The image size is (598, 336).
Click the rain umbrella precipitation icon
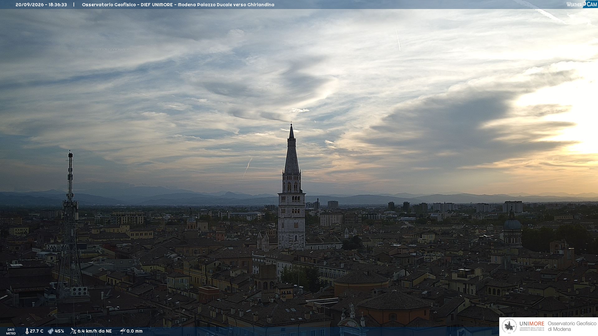(x=122, y=331)
